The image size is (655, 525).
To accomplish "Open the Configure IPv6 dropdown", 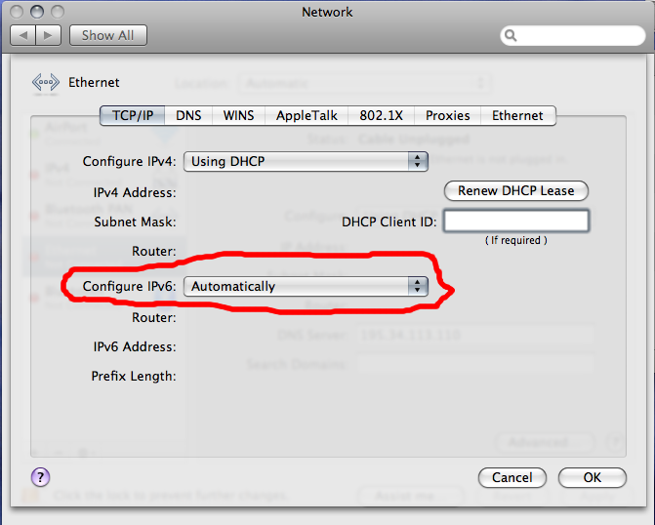I will point(307,286).
